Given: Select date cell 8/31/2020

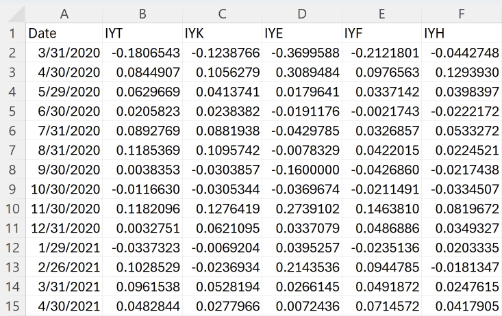Looking at the screenshot, I should tap(64, 150).
